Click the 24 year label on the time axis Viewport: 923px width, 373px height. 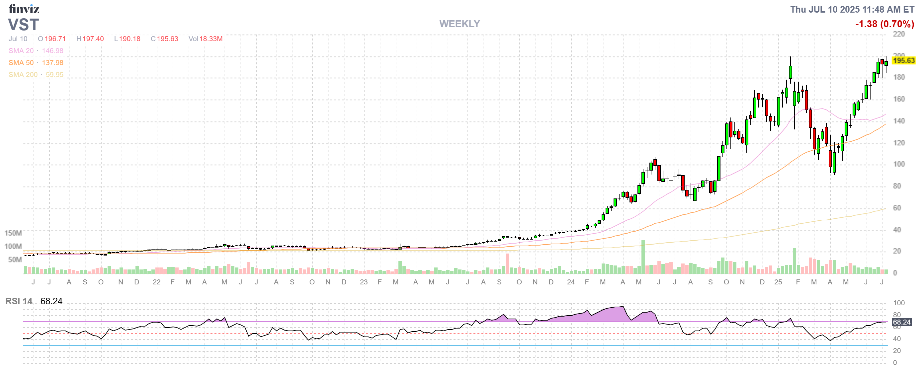pos(571,282)
